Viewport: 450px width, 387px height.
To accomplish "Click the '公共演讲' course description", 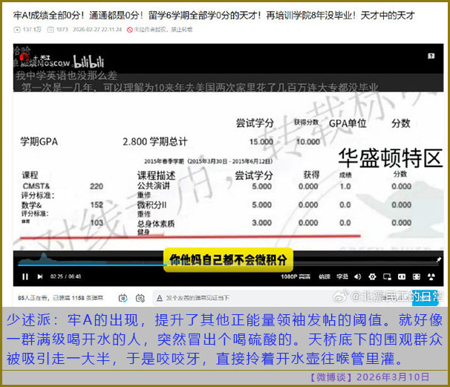I will (154, 186).
